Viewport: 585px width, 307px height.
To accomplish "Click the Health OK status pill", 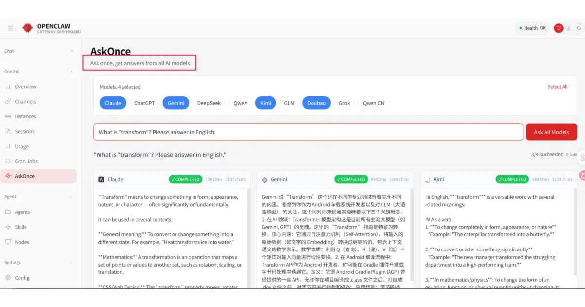I will pos(532,28).
